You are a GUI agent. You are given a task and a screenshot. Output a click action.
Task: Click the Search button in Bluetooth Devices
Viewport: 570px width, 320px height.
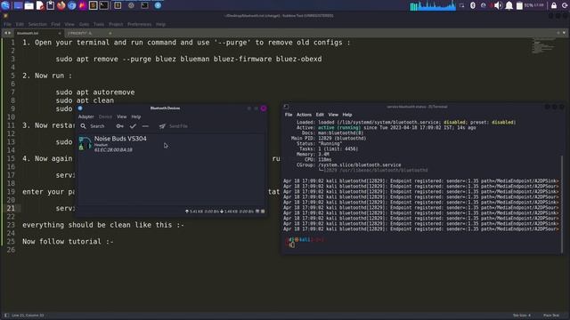pyautogui.click(x=93, y=126)
